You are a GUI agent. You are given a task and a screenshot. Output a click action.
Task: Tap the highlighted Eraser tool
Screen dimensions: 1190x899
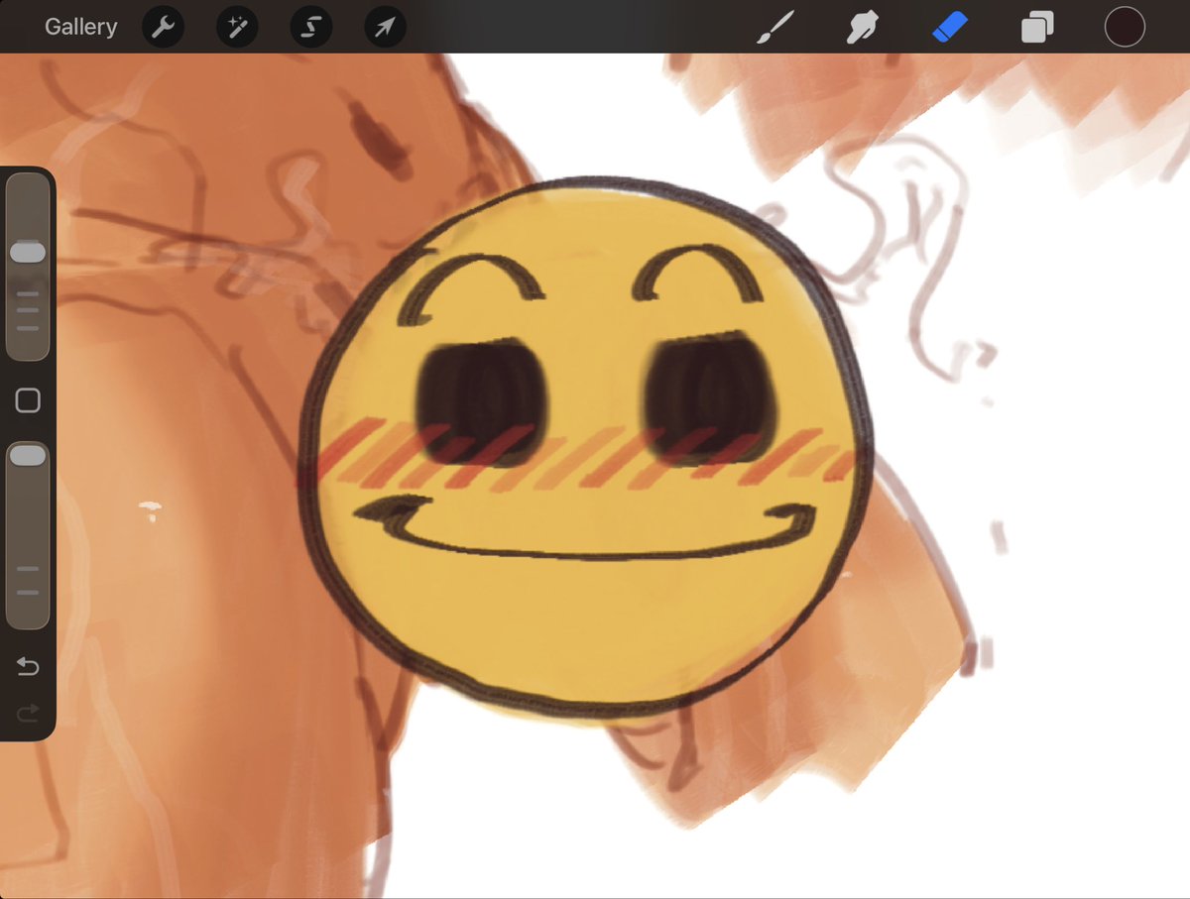(948, 28)
